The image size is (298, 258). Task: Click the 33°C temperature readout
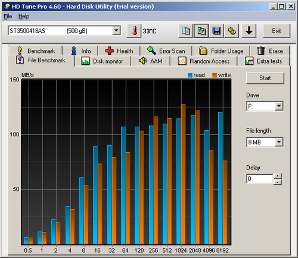coord(150,31)
